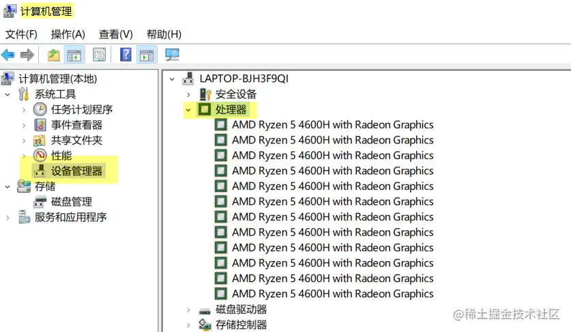Open the Help question mark icon
Image resolution: width=571 pixels, height=332 pixels.
click(126, 55)
